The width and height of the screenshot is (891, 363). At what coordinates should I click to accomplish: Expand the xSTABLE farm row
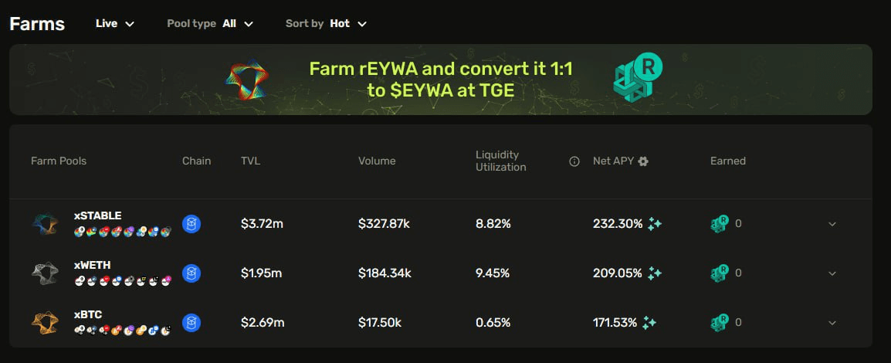[x=832, y=224]
